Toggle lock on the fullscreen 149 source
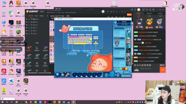The width and height of the screenshot is (186, 104). [x=29, y=22]
